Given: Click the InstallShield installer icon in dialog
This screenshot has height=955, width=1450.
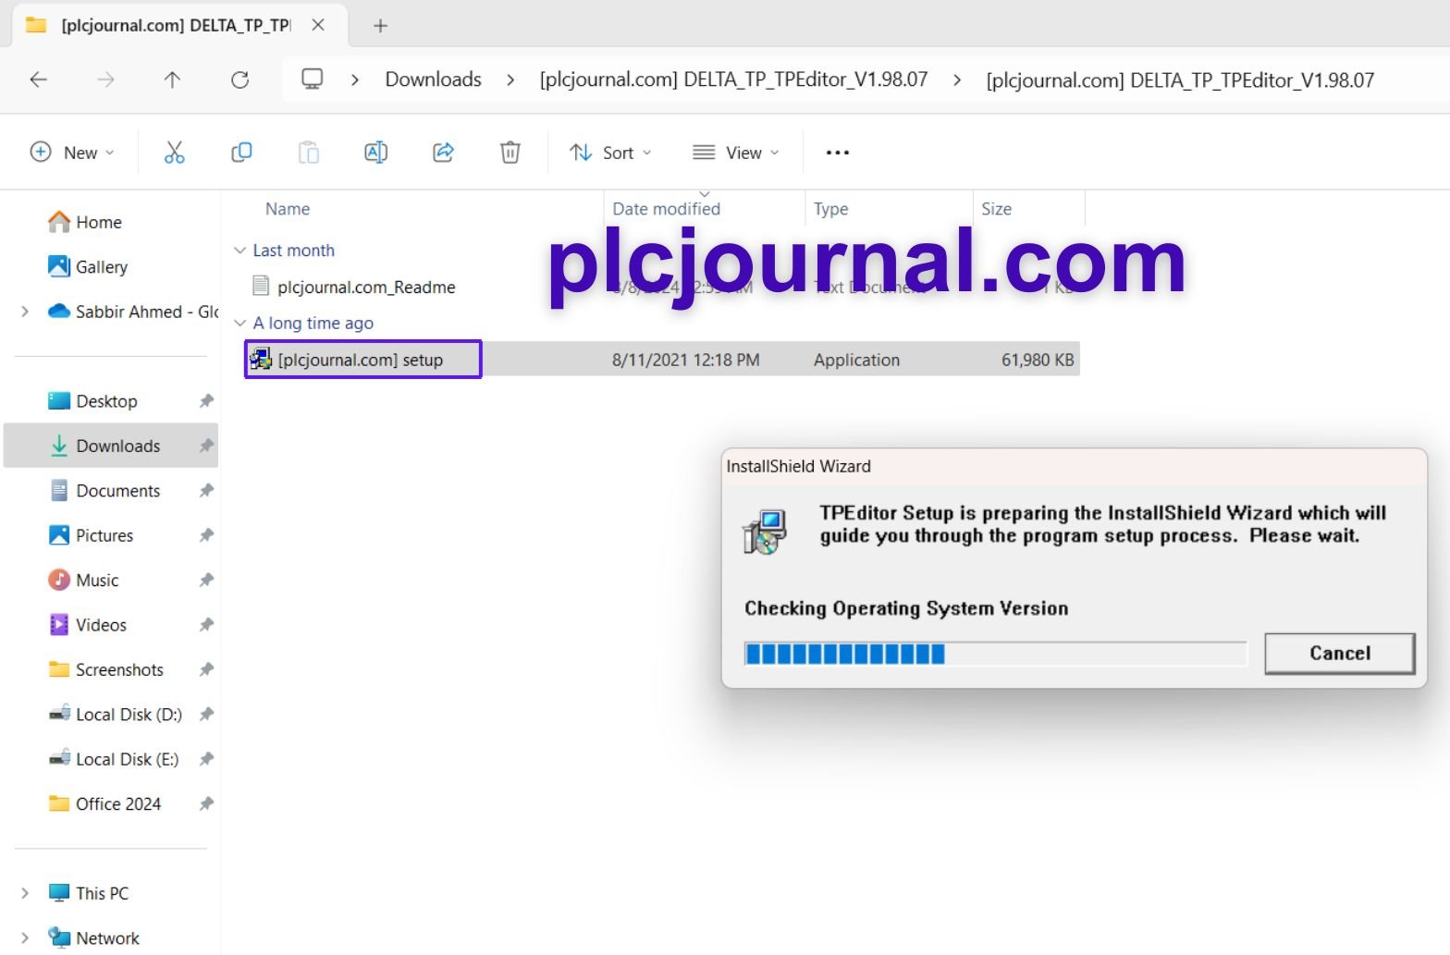Looking at the screenshot, I should (x=765, y=532).
